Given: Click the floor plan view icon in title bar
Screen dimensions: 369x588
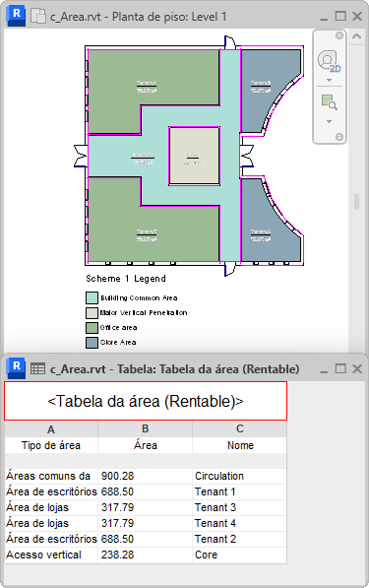Looking at the screenshot, I should coord(37,17).
